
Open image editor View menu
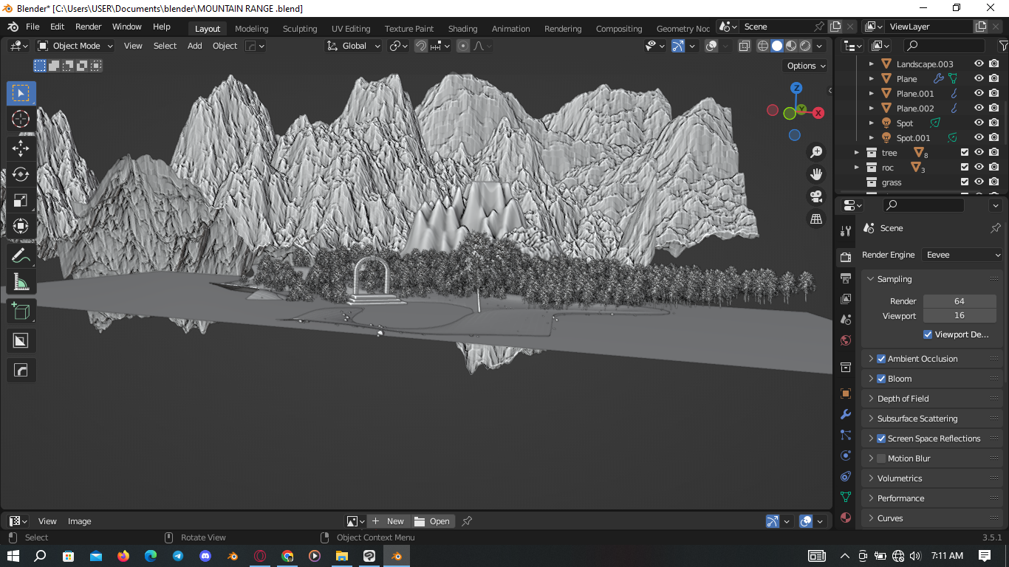click(x=47, y=521)
